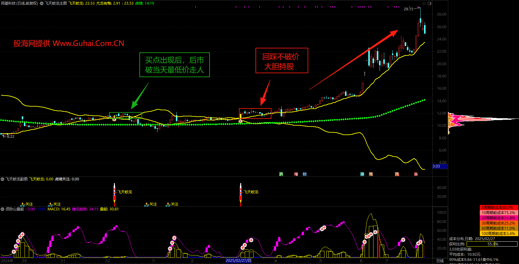
Task: Click the 量能: 30.81 readout
Action: pos(109,209)
